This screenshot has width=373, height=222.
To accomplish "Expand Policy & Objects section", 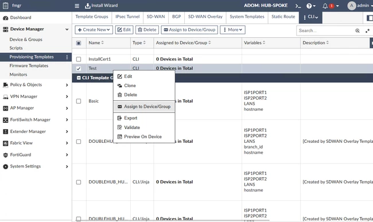I will 67,85.
